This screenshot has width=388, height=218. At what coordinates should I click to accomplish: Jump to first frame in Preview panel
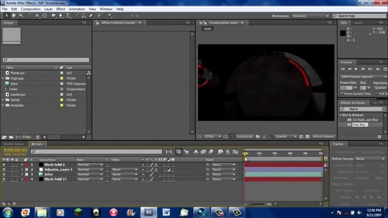pos(343,69)
